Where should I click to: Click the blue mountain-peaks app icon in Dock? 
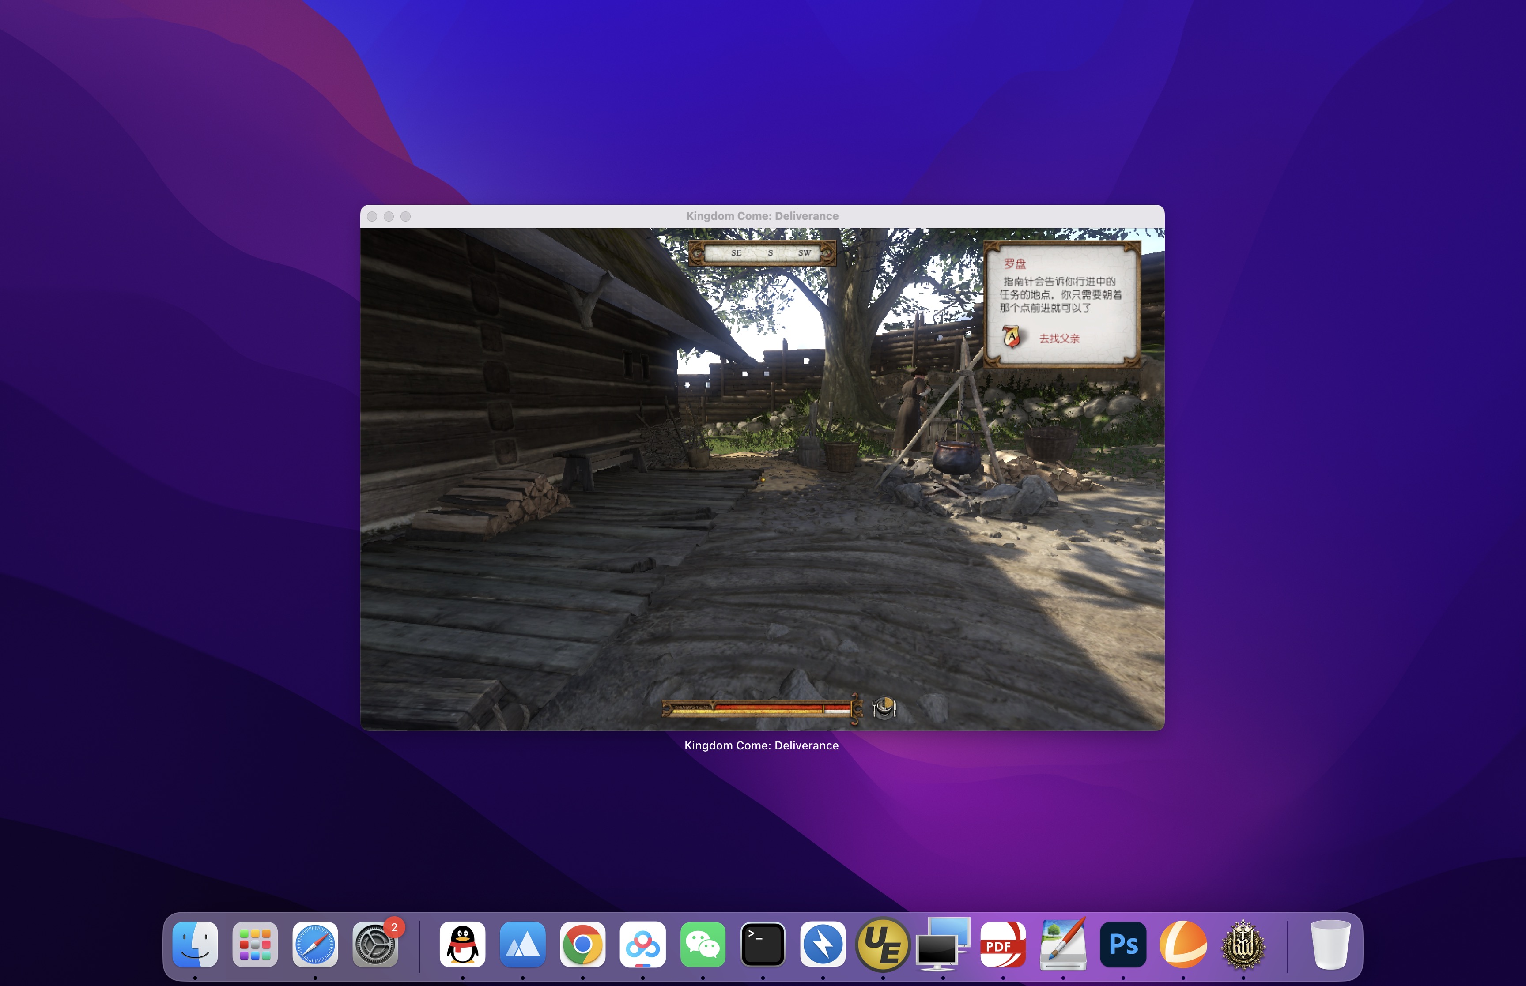tap(522, 945)
